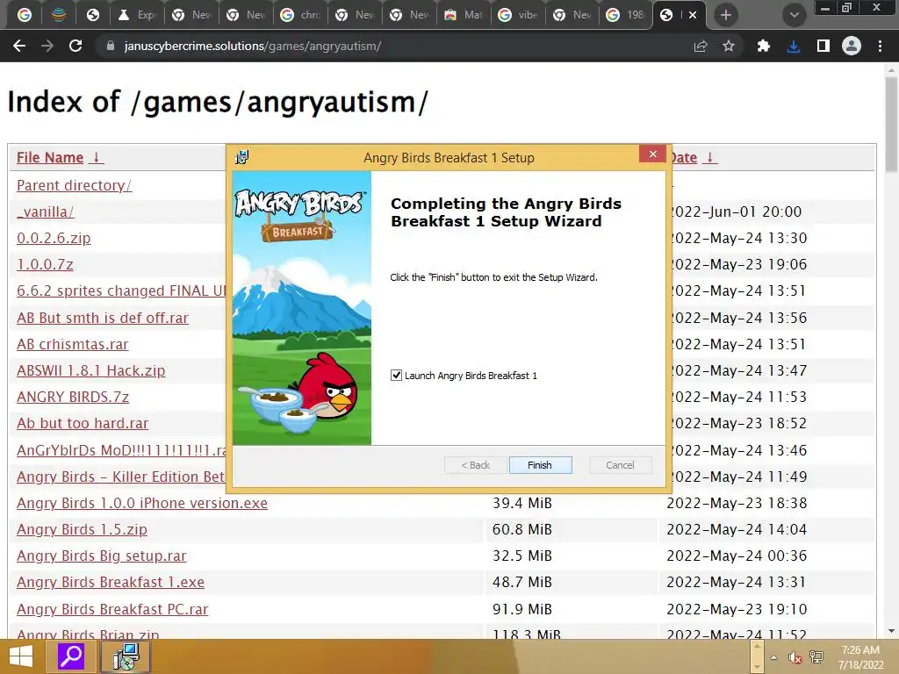Viewport: 899px width, 674px height.
Task: Switch to the 'vibe' tab
Action: click(x=518, y=16)
